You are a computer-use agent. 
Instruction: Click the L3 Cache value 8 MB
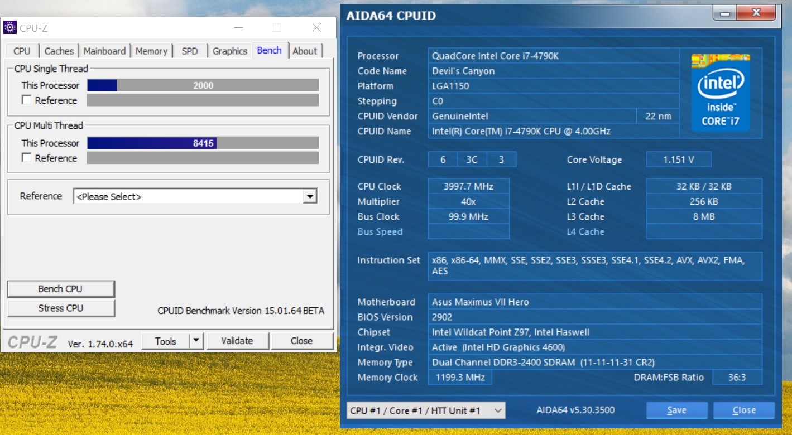click(x=704, y=216)
